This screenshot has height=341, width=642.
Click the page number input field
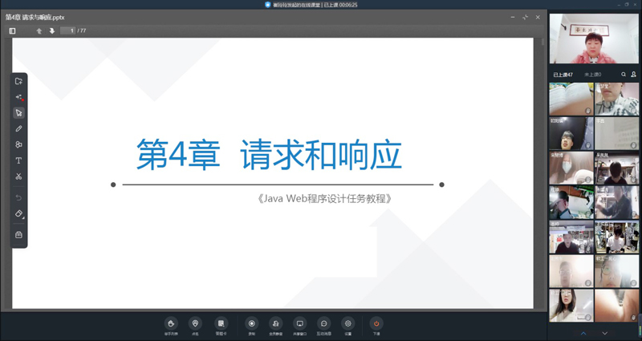tap(68, 31)
